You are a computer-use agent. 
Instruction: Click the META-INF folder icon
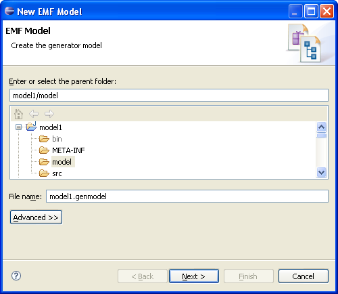point(44,150)
